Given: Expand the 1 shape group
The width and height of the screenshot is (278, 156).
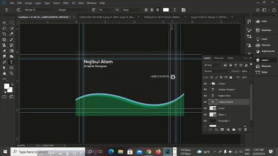Looking at the screenshot, I should pos(210,84).
